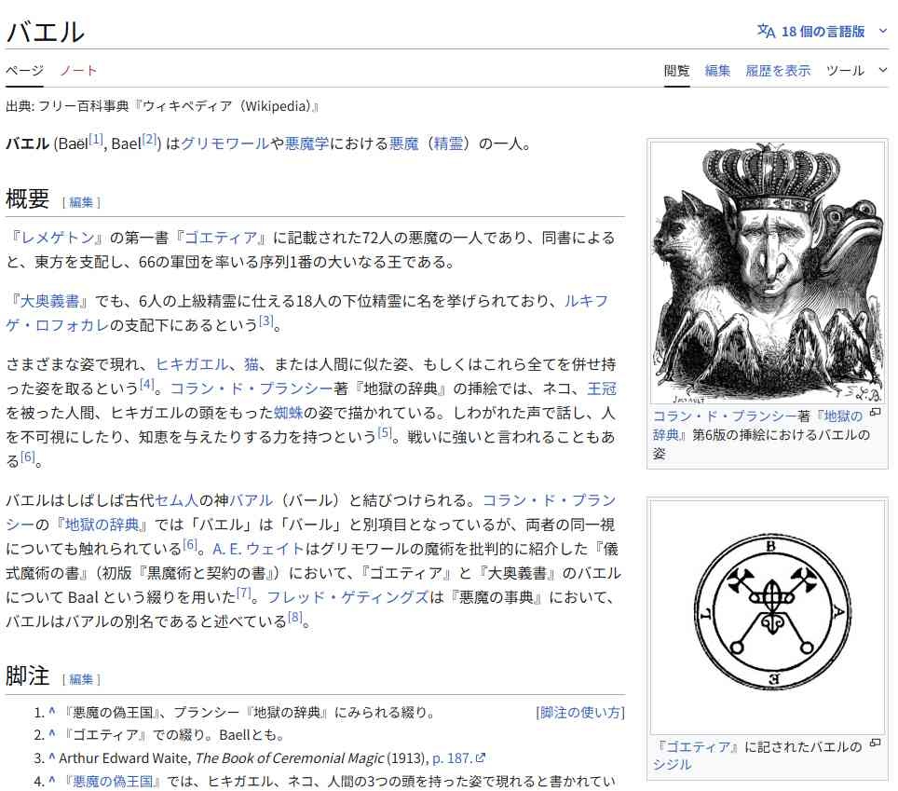This screenshot has height=791, width=898.
Task: Open the 履歴を表示 tab
Action: point(778,71)
